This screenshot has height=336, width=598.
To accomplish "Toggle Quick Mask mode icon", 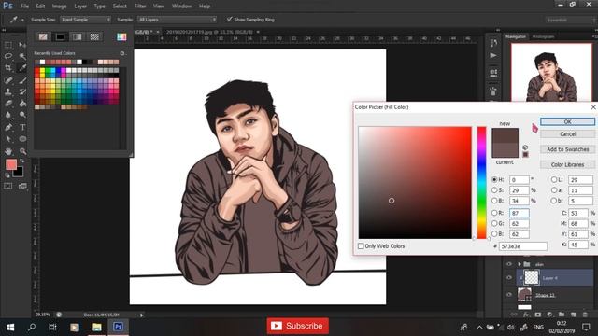I will [8, 186].
